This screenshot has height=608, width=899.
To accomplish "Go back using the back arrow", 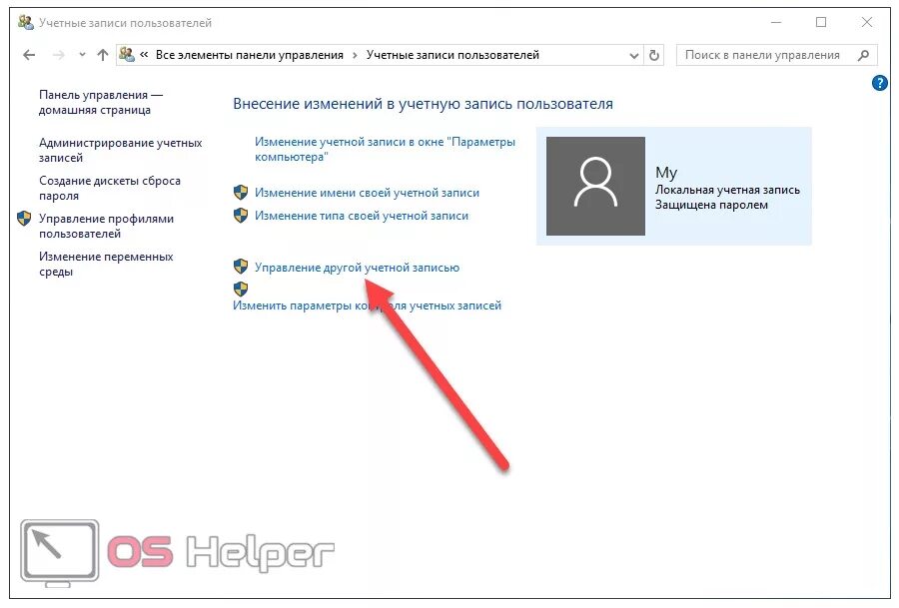I will (29, 55).
